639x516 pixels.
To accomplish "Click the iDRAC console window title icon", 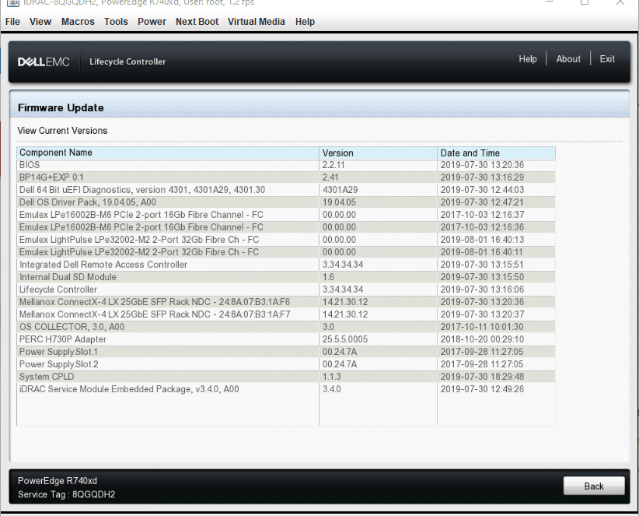I will [x=13, y=2].
